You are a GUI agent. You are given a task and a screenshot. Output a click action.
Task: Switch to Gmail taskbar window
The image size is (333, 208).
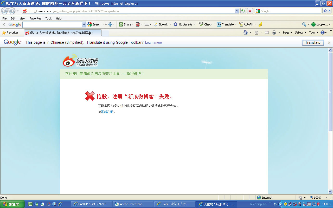pyautogui.click(x=175, y=204)
